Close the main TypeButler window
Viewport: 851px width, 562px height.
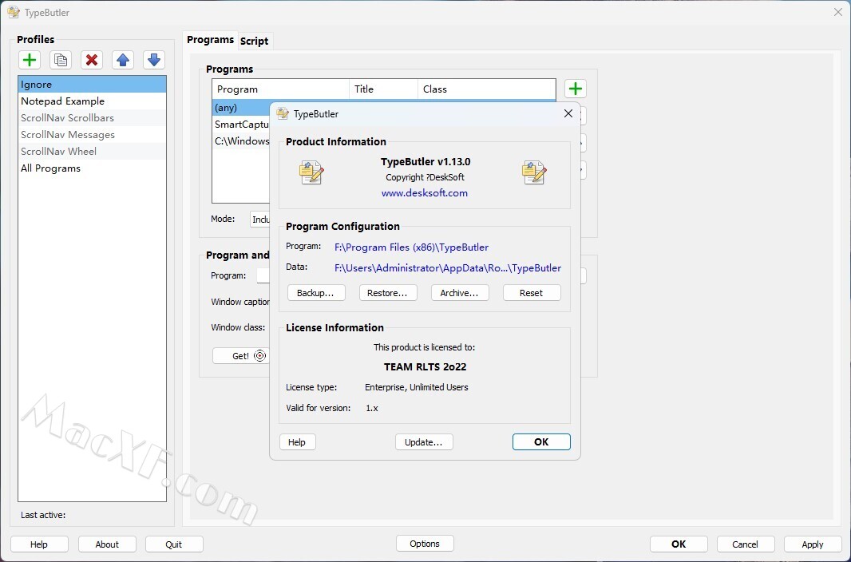tap(838, 12)
